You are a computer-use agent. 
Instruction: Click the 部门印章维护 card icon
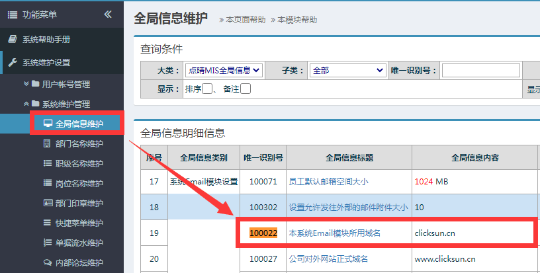(x=48, y=203)
